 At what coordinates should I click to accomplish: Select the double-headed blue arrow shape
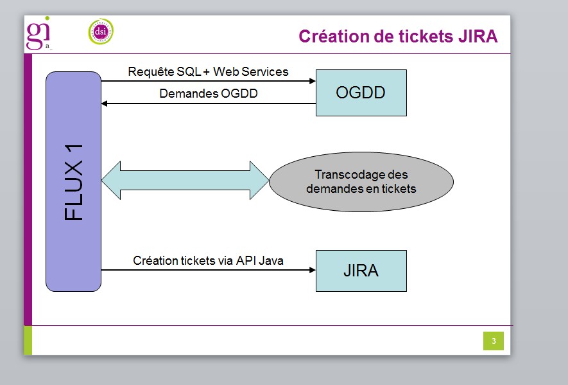[x=185, y=181]
